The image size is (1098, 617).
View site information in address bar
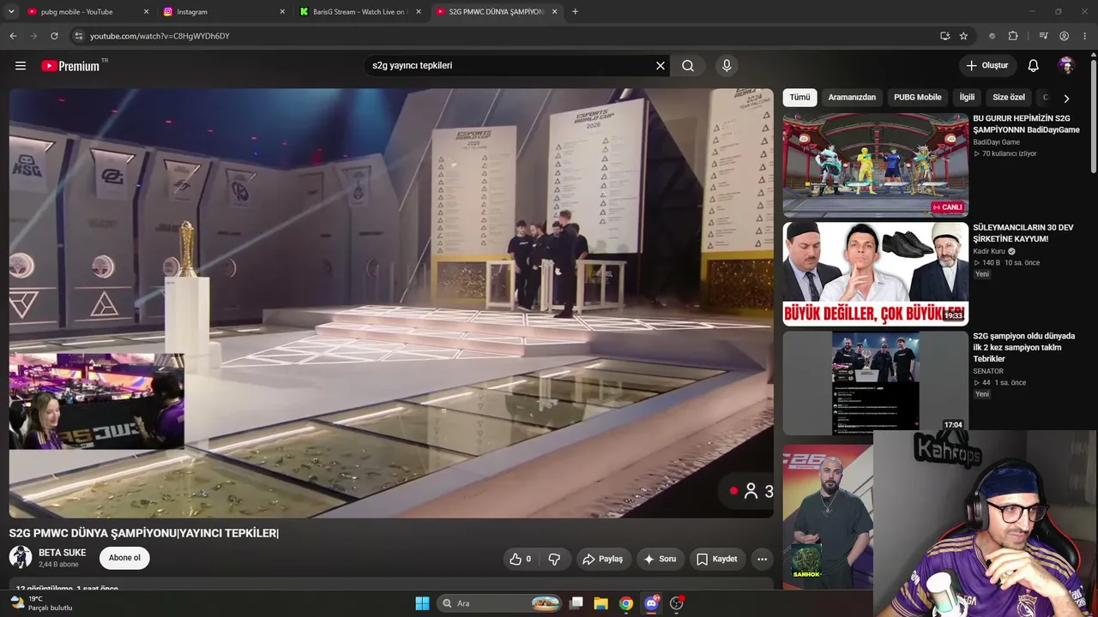78,36
